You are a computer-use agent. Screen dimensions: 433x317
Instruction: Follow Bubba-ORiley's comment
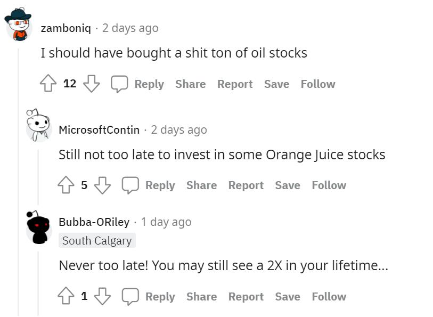[x=329, y=297]
